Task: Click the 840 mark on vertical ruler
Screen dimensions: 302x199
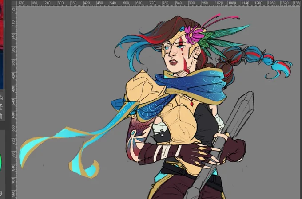Action: (13, 168)
